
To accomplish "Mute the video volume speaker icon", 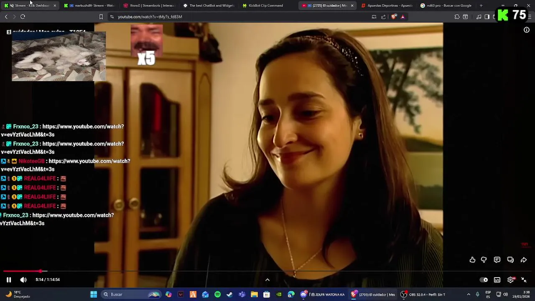I will pos(23,280).
